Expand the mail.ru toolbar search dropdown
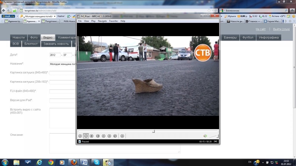 55,16
